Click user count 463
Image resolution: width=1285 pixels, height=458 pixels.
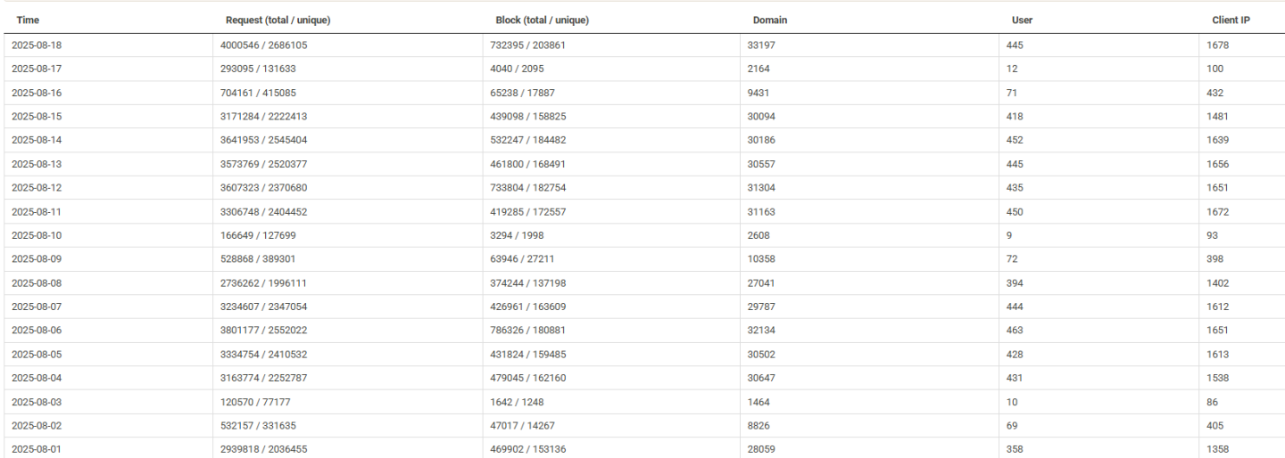pos(1013,331)
